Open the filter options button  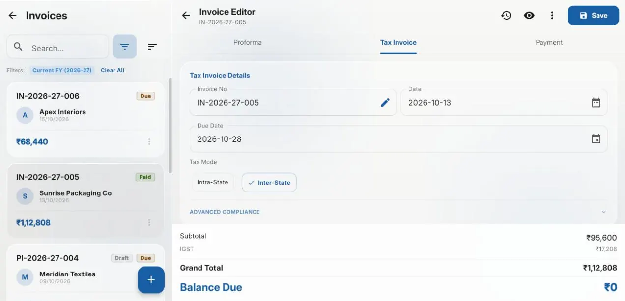point(125,47)
